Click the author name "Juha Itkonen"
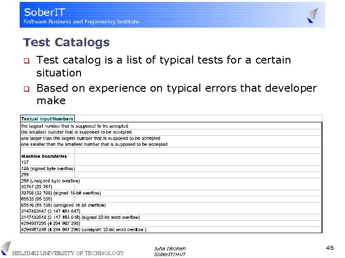This screenshot has height=258, width=345. [x=170, y=248]
